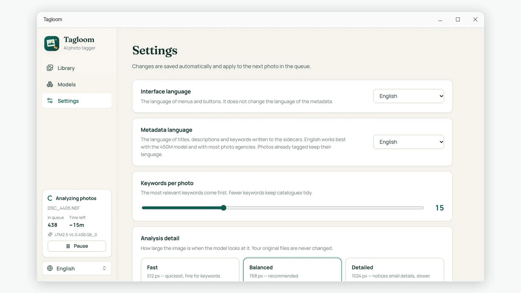Click the Library sidebar icon
Screen dimensions: 521x293
click(x=50, y=68)
